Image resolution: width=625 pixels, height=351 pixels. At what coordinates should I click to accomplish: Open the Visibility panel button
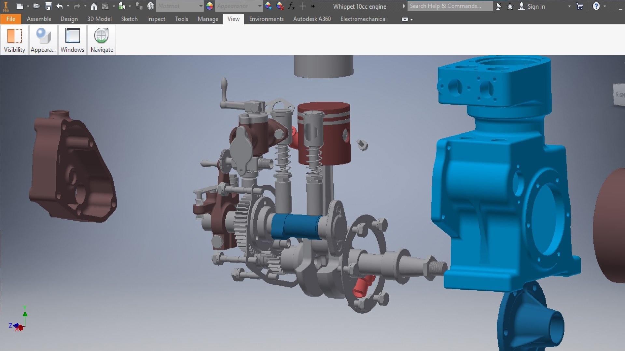tap(14, 40)
